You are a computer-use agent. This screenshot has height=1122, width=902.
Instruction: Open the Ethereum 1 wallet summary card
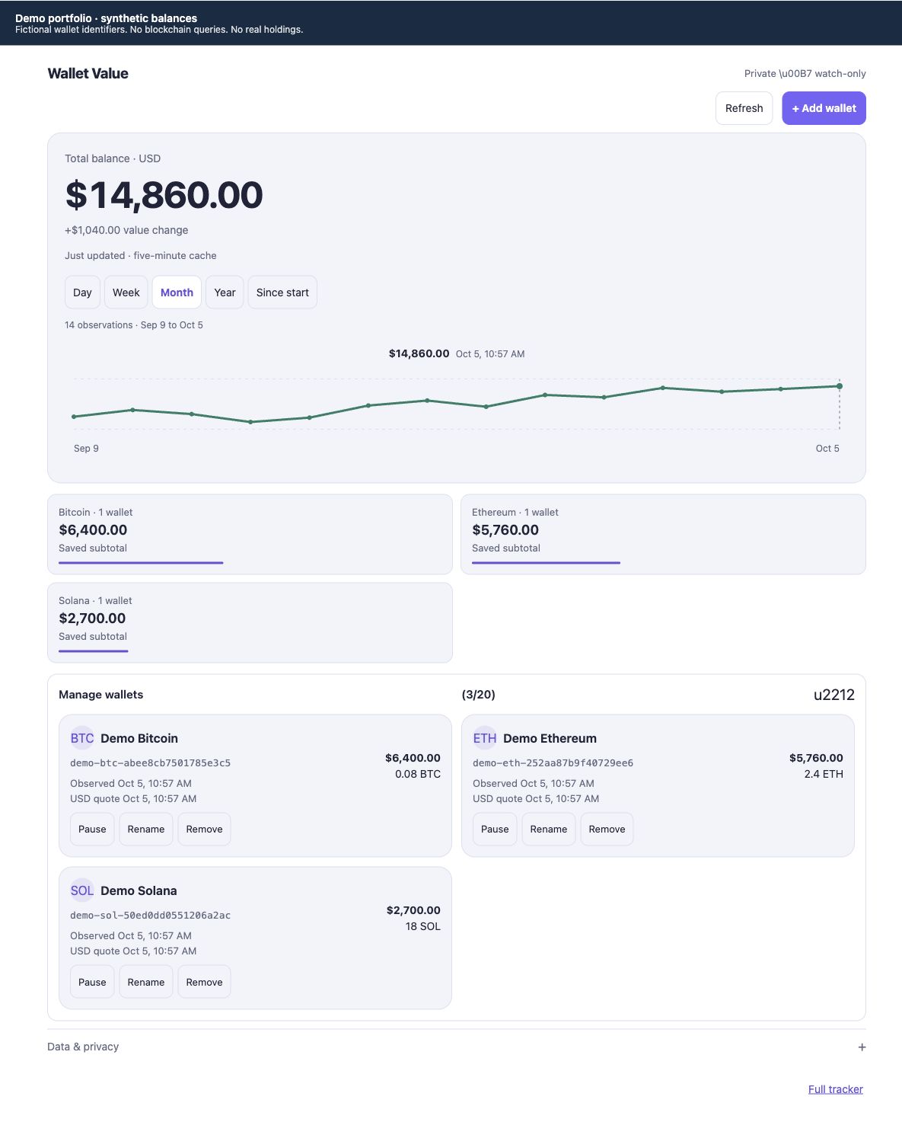[x=663, y=534]
